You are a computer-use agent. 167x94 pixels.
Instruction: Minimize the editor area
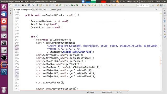tap(156, 9)
